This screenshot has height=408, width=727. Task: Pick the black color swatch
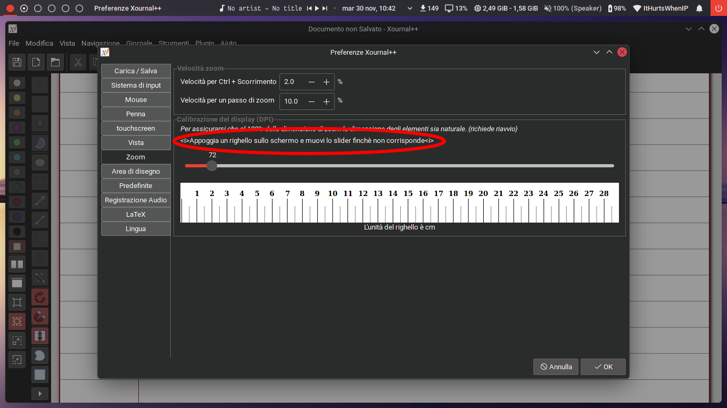click(x=17, y=232)
